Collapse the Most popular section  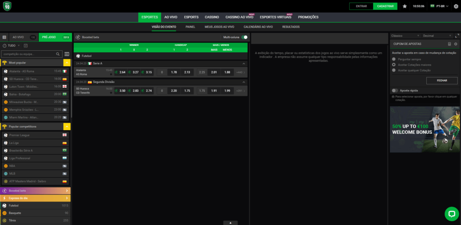pos(67,63)
